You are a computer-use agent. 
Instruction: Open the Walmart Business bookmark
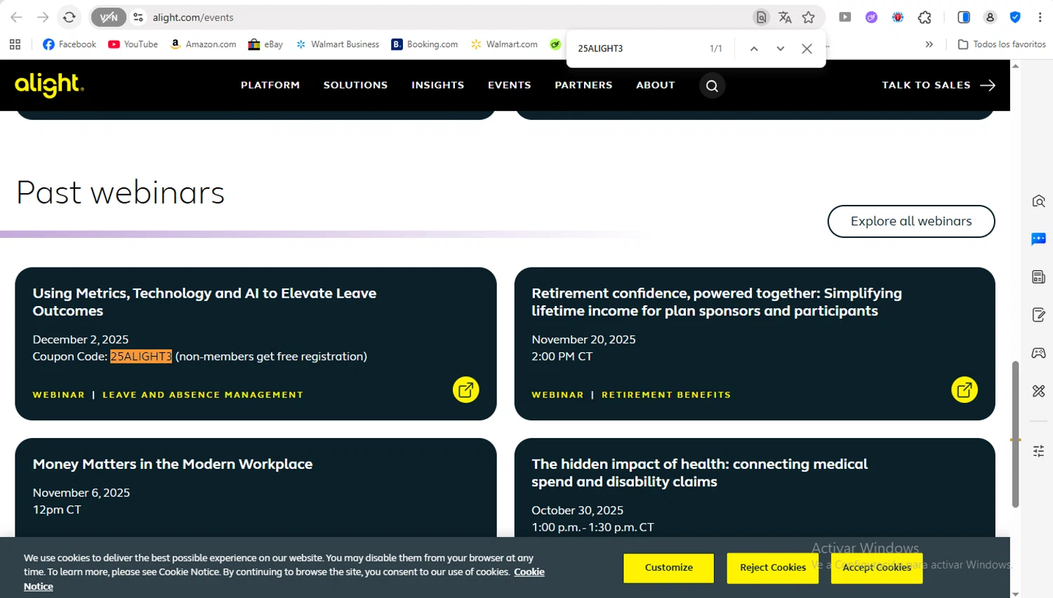338,44
